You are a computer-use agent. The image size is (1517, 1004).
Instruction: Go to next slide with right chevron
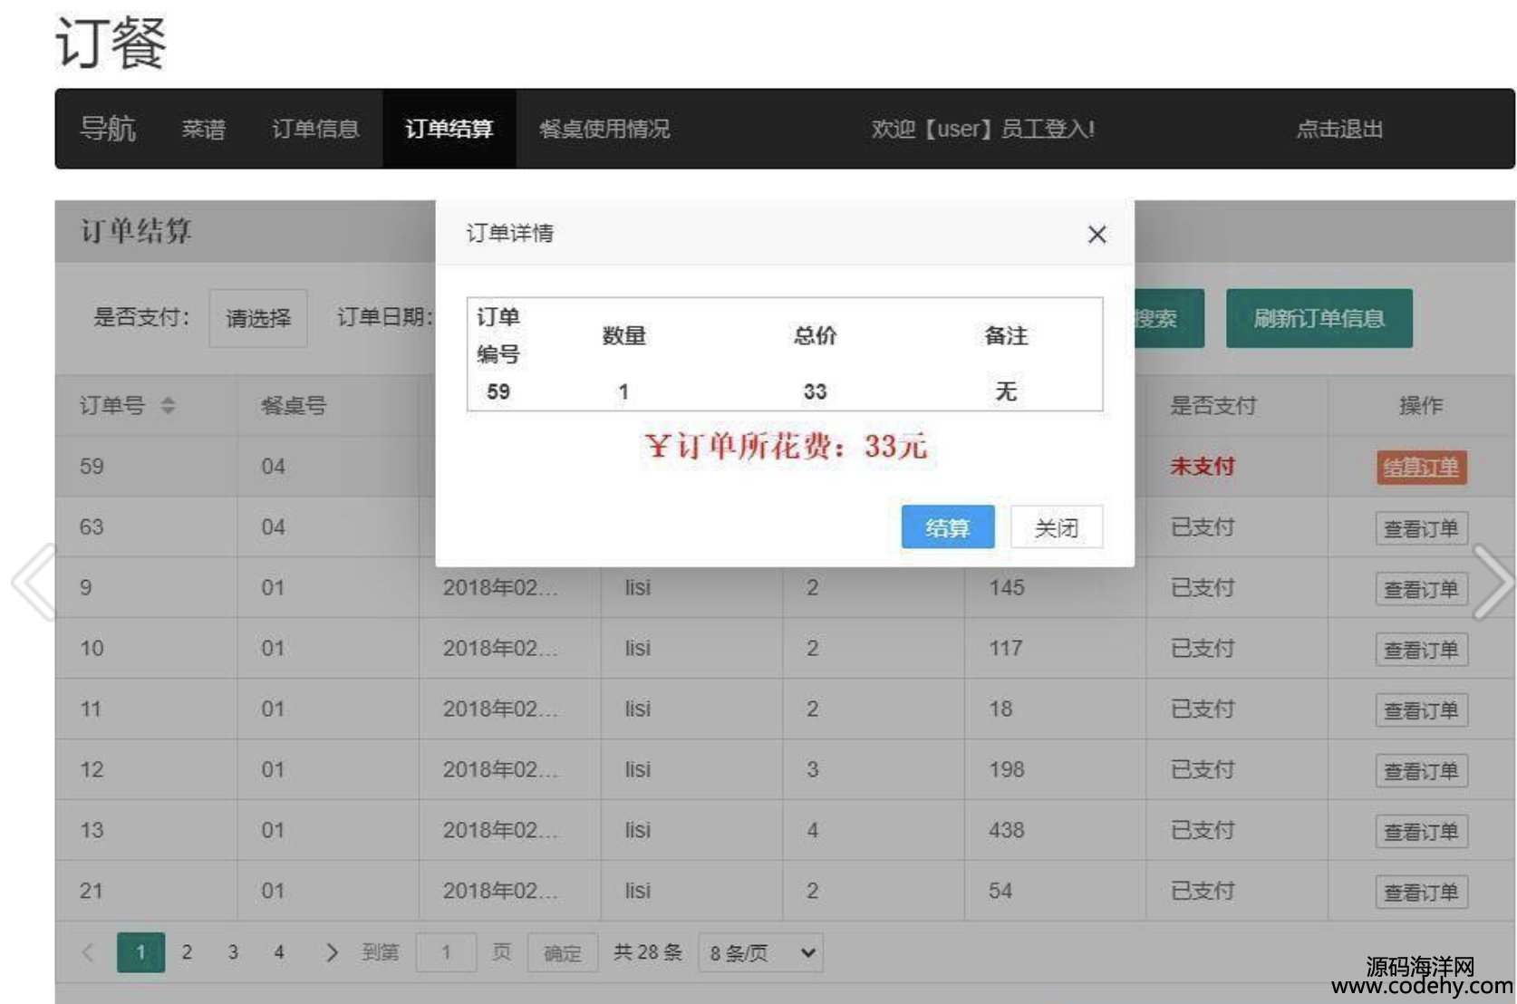[1491, 582]
